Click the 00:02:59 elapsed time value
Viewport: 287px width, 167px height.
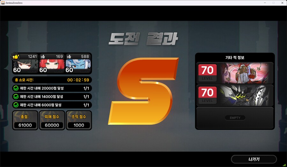[78, 80]
